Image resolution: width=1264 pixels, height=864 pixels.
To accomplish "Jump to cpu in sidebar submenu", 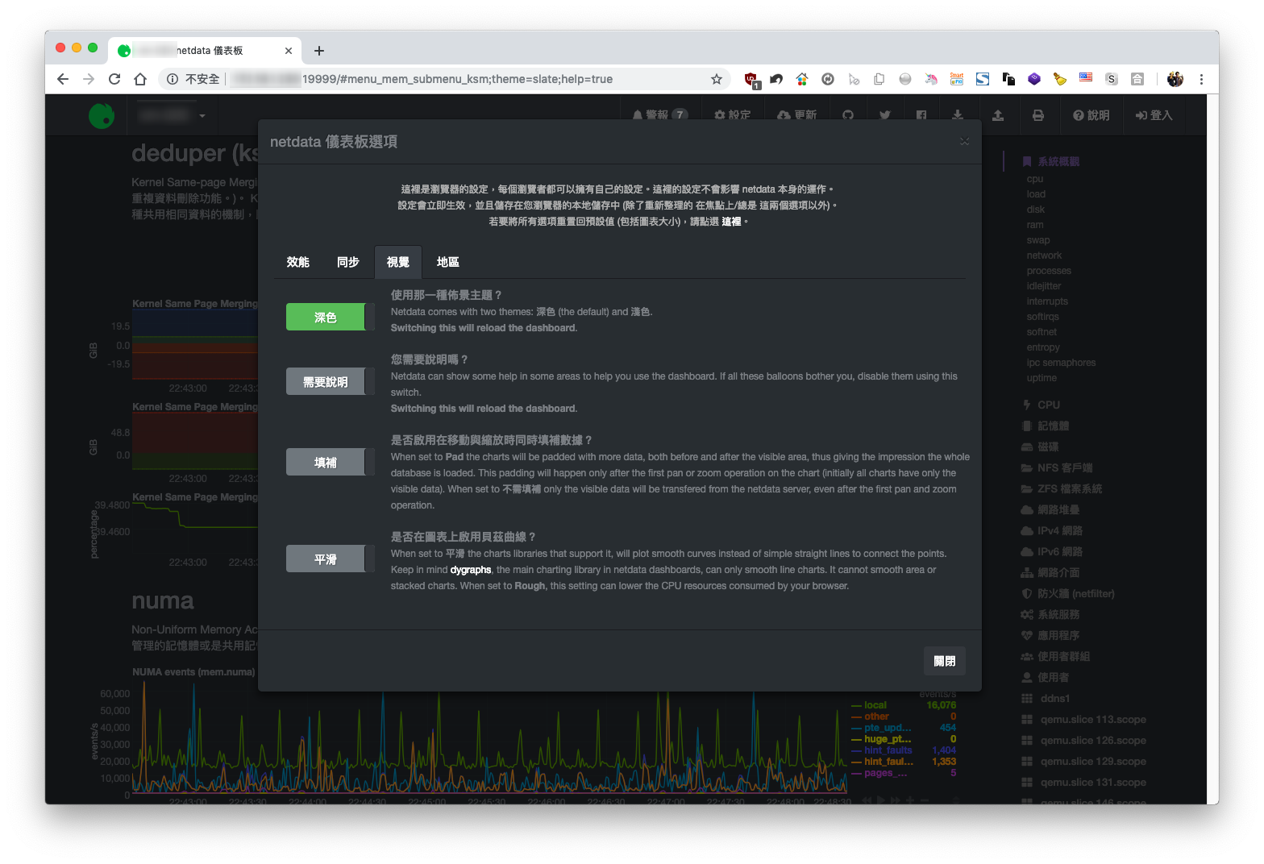I will 1034,179.
